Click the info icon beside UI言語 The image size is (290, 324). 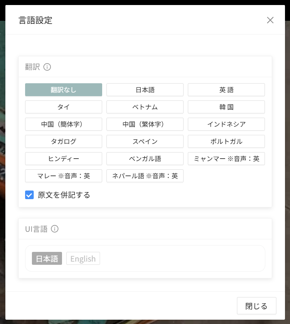[x=54, y=229]
